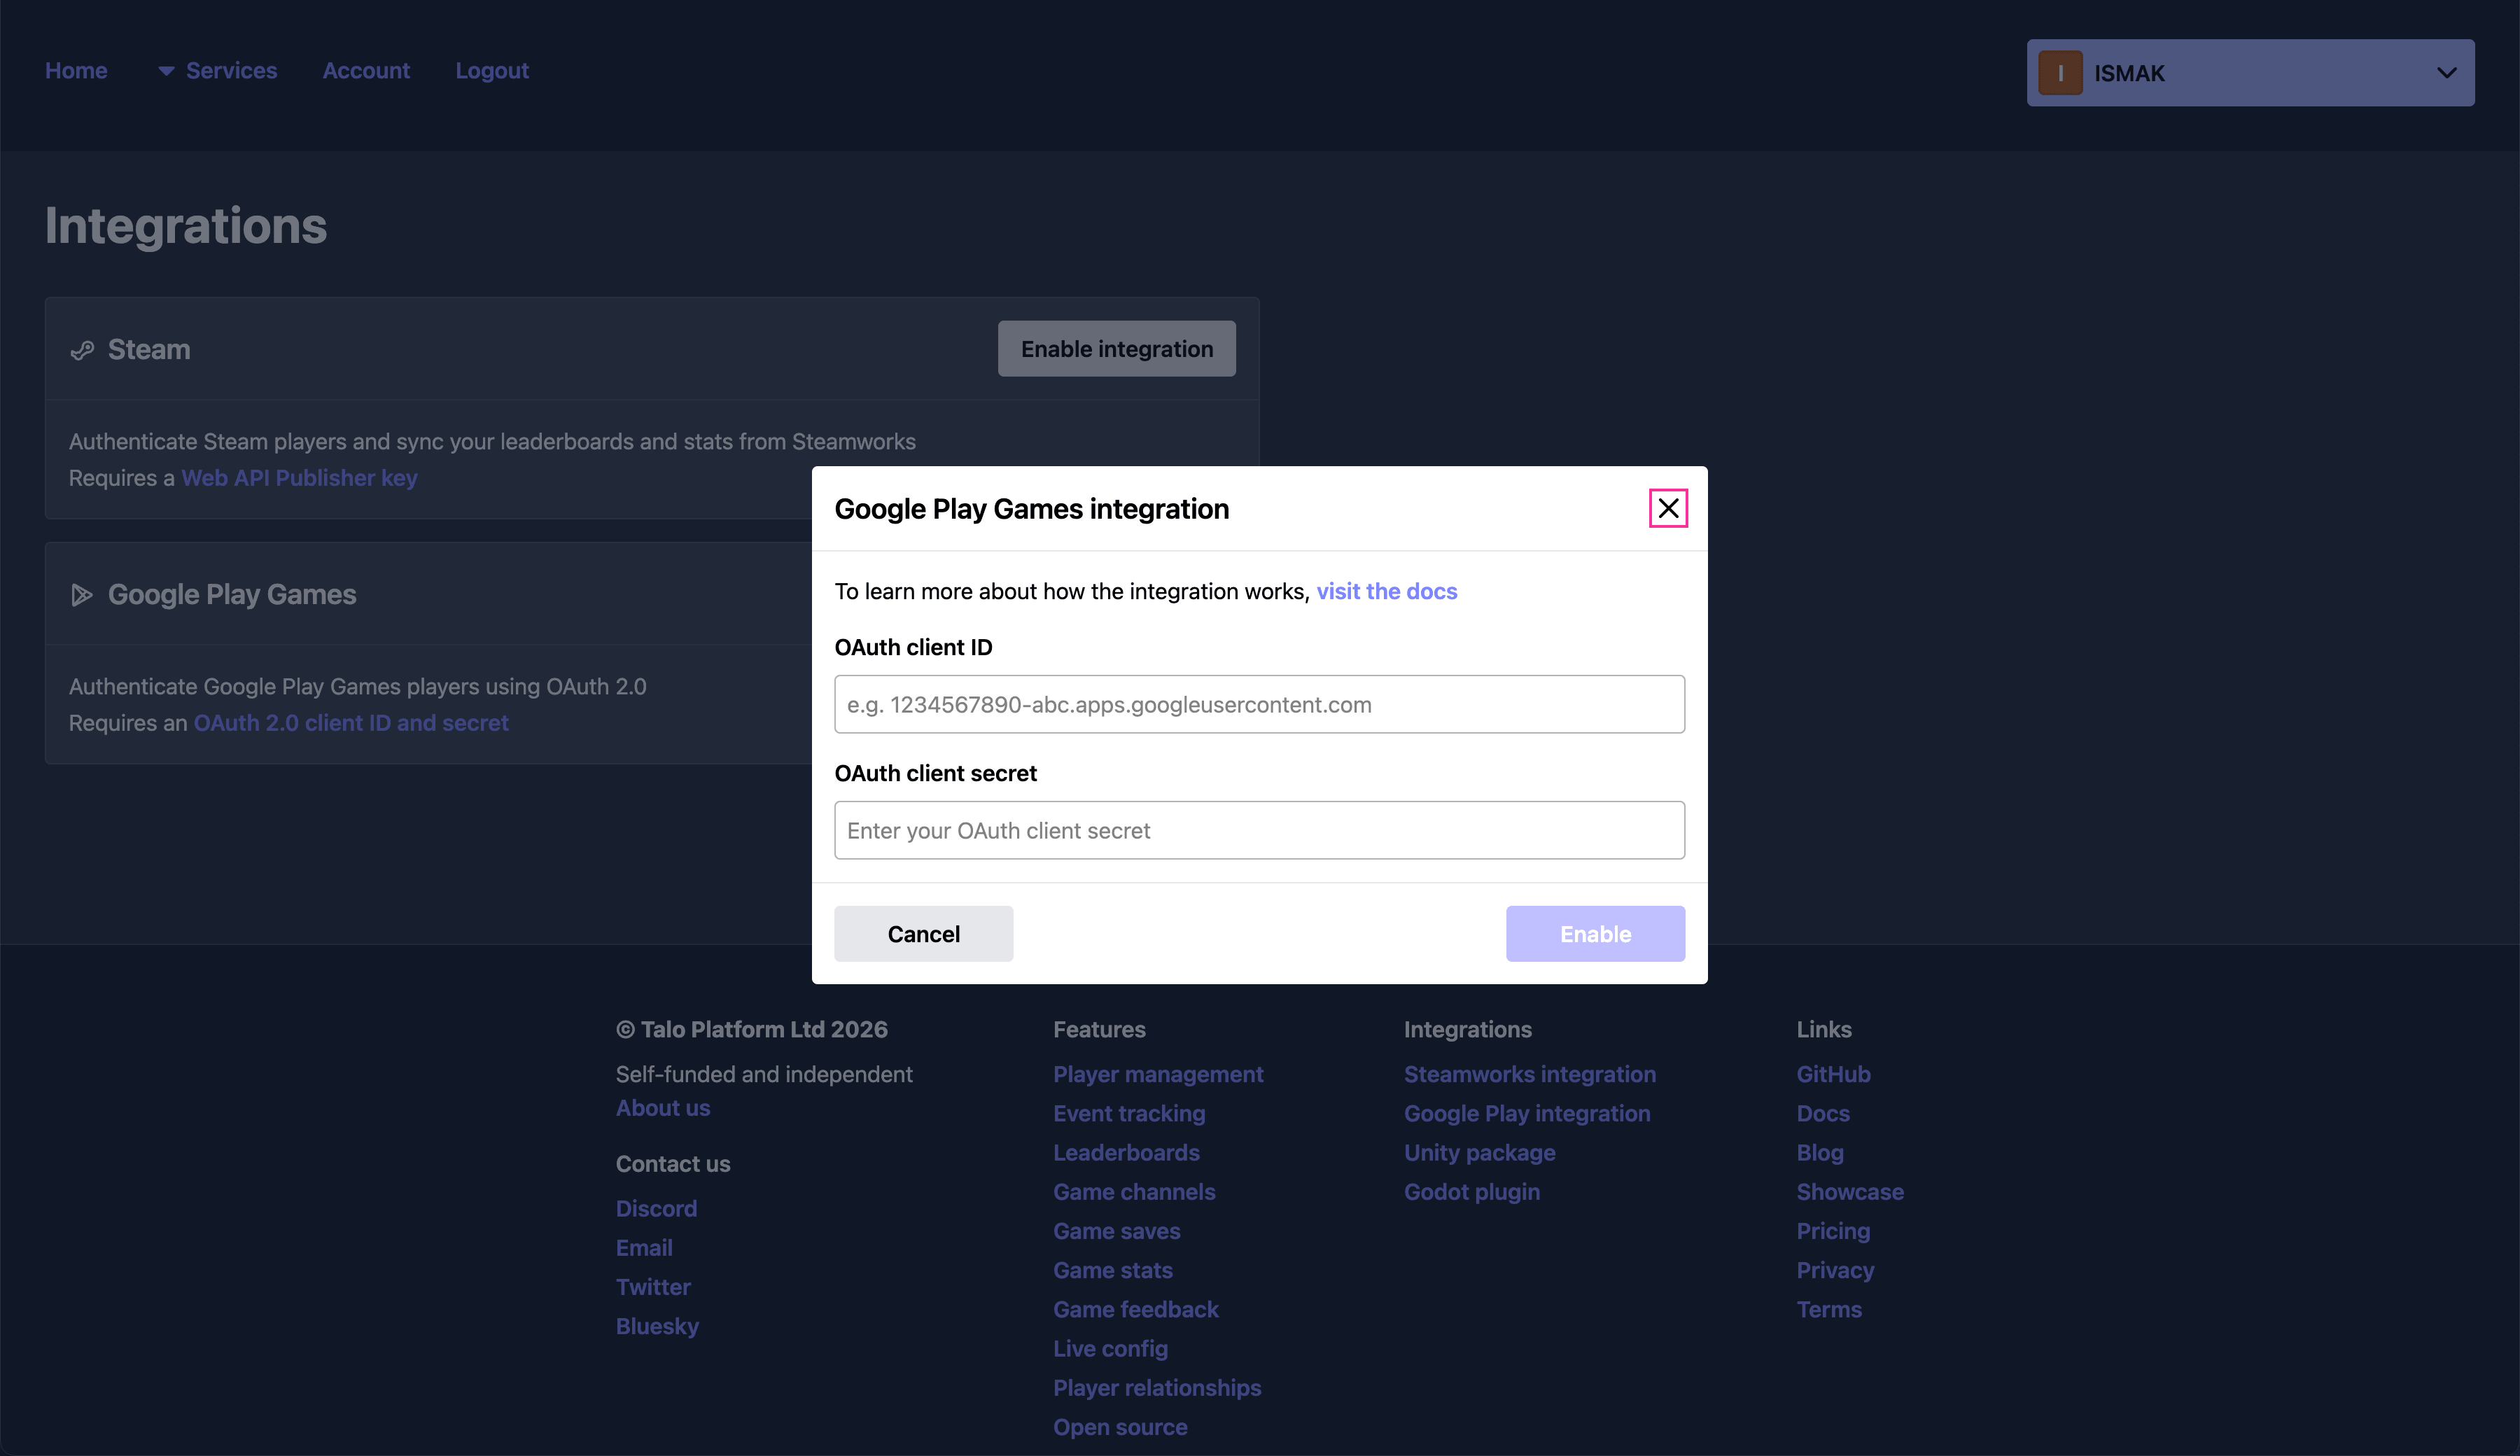The image size is (2520, 1456).
Task: Focus the OAuth client ID field
Action: click(1259, 704)
